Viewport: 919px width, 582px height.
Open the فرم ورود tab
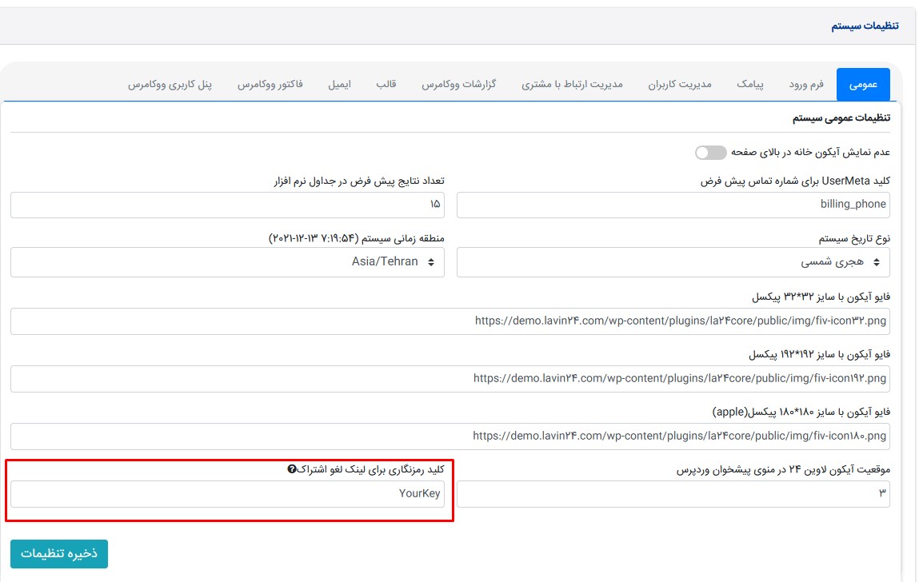(x=806, y=84)
